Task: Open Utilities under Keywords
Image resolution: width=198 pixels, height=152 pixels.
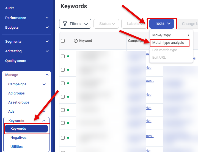Action: tap(16, 147)
